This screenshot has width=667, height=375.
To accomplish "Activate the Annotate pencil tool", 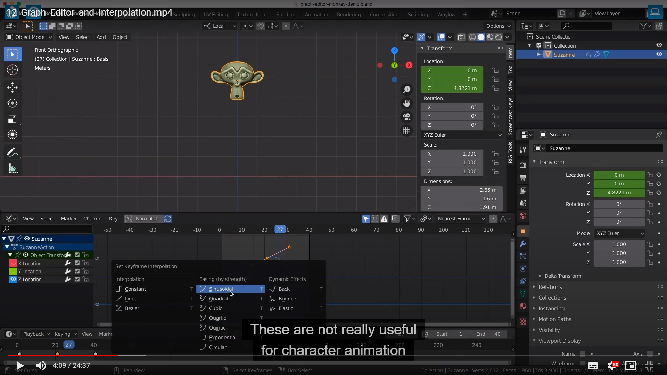I will pos(12,152).
